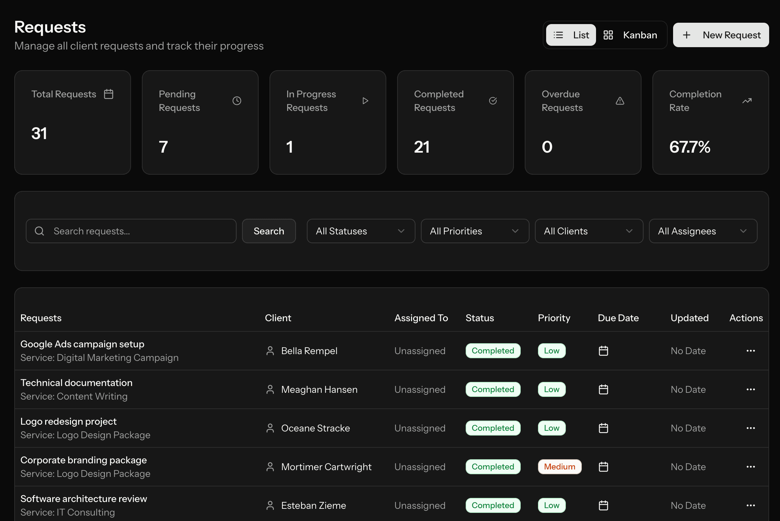Viewport: 780px width, 521px height.
Task: Click the due date calendar icon for Logo redesign project
Action: pyautogui.click(x=603, y=428)
